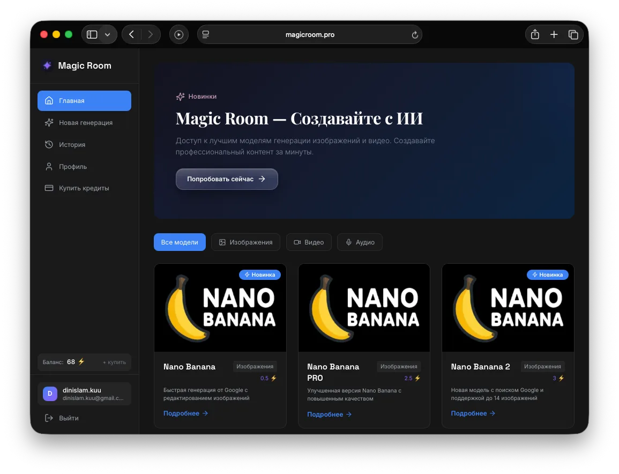Open Новая генерация in the sidebar
619x474 pixels.
pyautogui.click(x=84, y=123)
